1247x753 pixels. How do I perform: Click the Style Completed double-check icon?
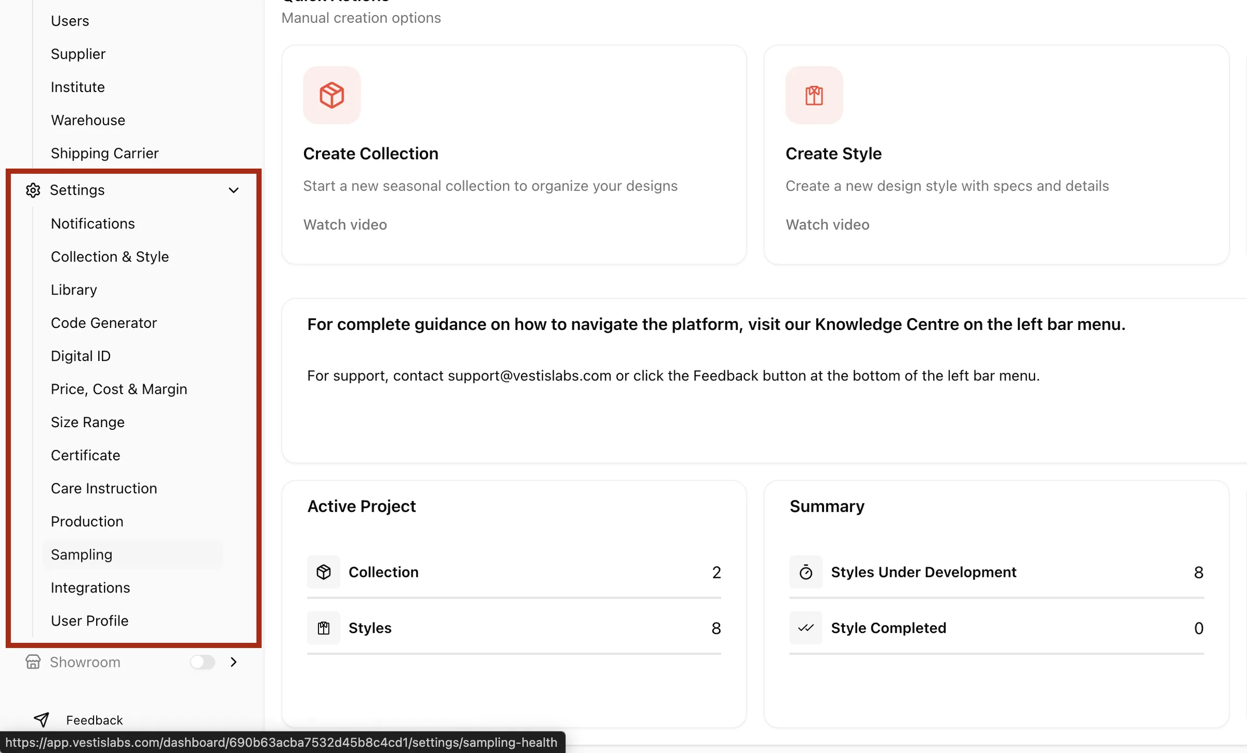pos(806,628)
